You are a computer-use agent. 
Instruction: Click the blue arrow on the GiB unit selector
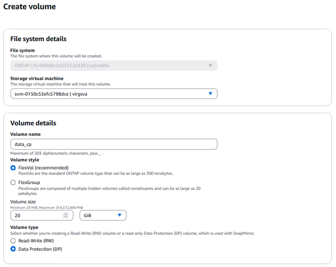[x=120, y=215]
